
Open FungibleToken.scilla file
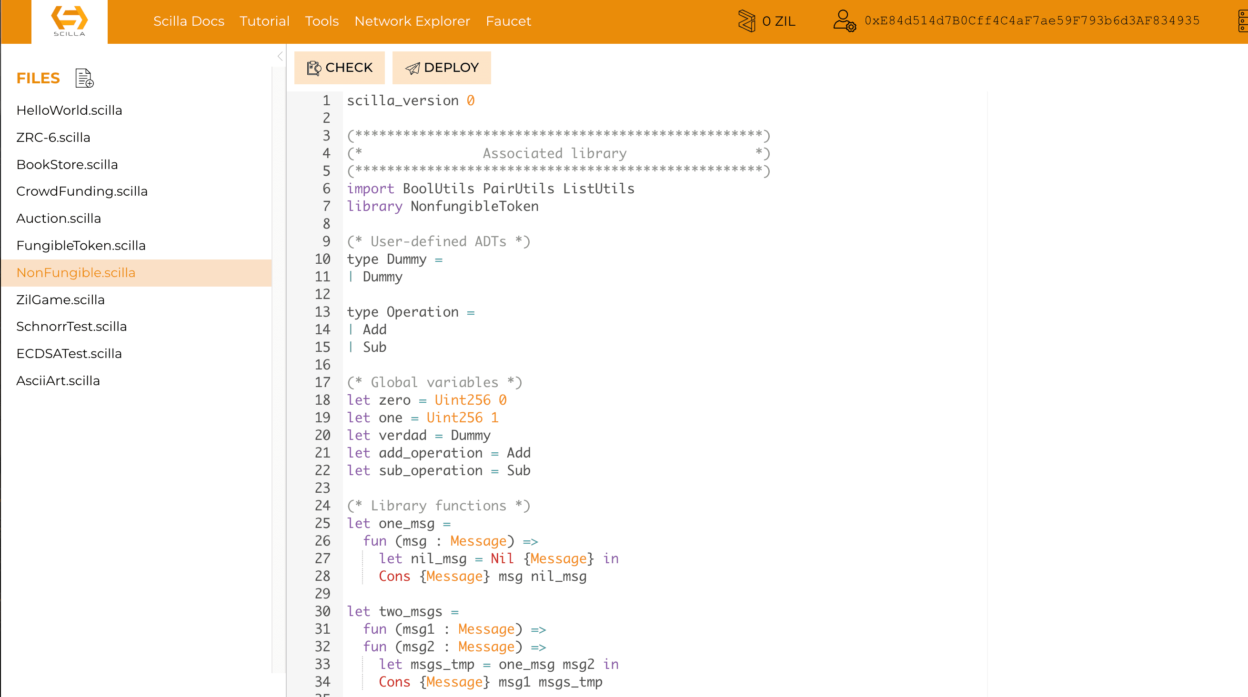pyautogui.click(x=81, y=245)
